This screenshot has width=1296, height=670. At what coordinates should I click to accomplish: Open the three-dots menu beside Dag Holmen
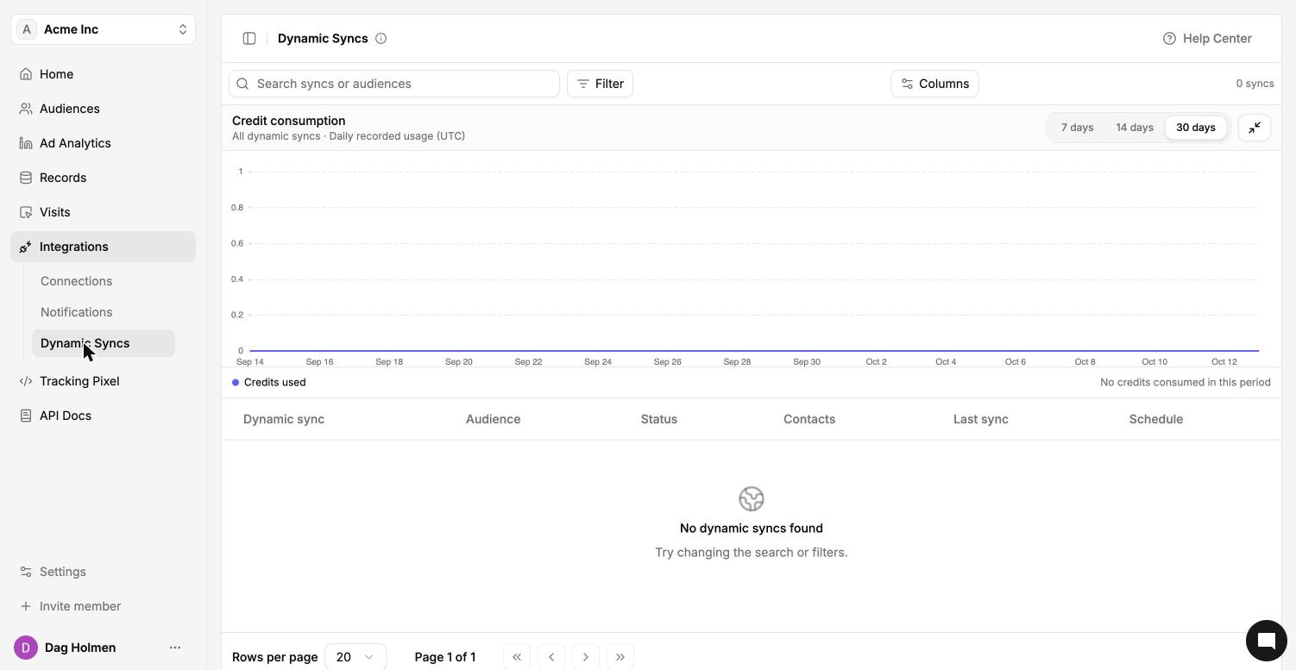click(x=175, y=648)
